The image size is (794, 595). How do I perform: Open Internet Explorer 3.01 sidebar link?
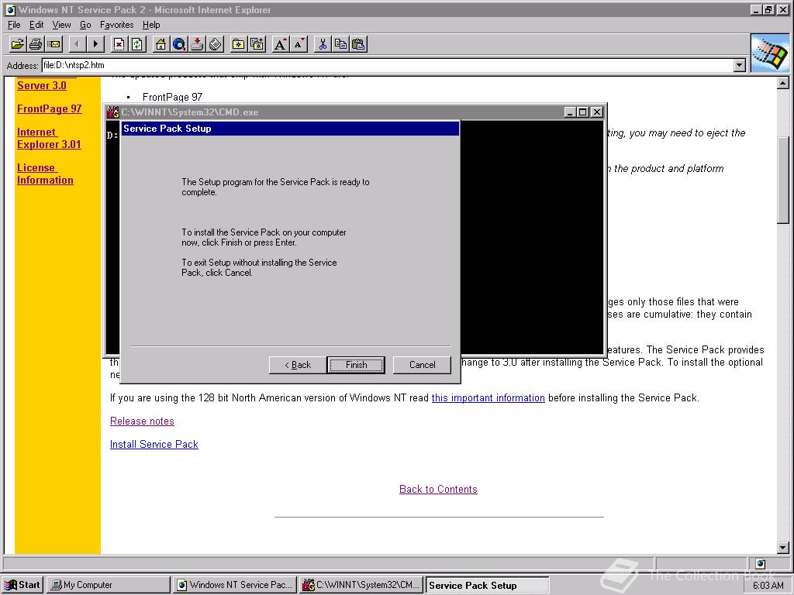pyautogui.click(x=49, y=138)
